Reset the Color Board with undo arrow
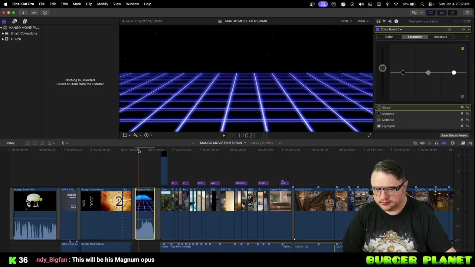This screenshot has height=267, width=475. pos(467,37)
